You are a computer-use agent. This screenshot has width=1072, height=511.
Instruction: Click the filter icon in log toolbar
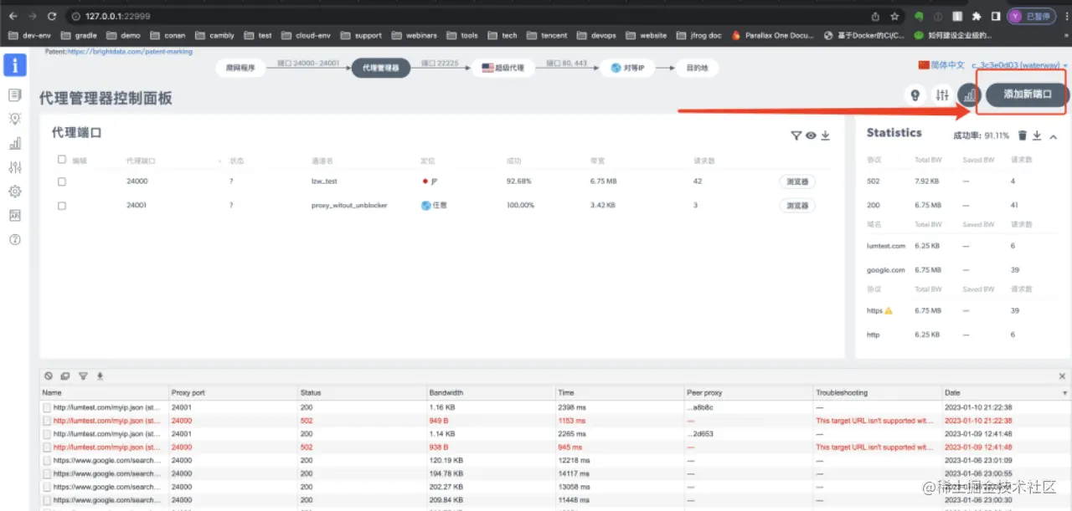83,376
